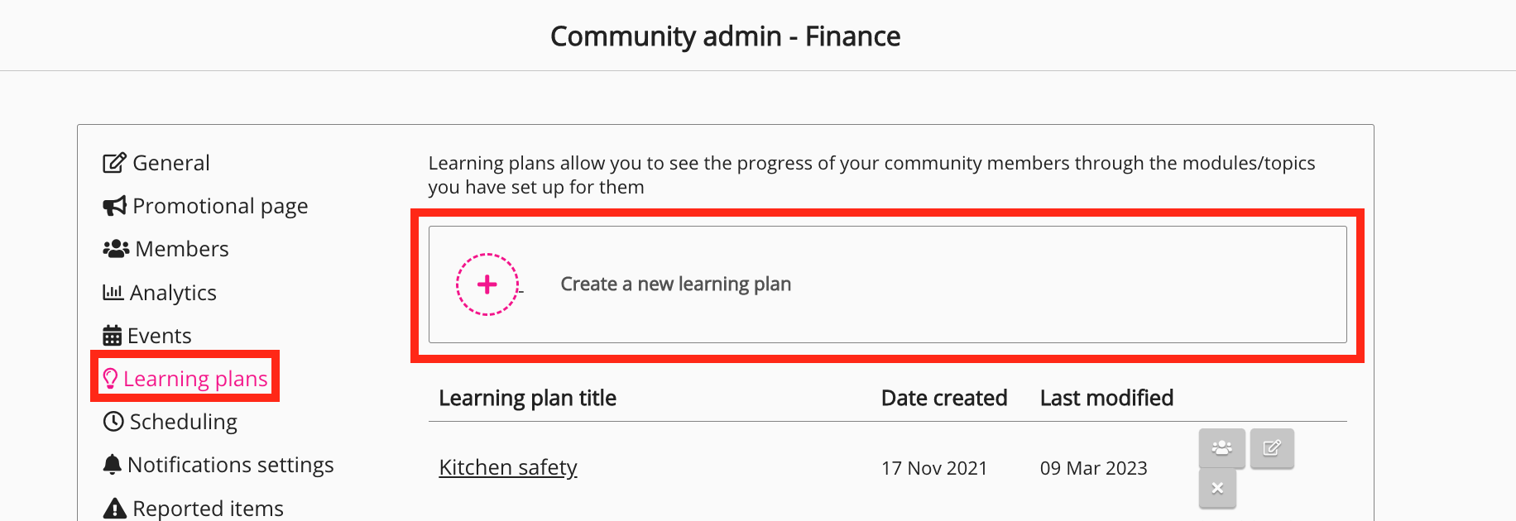
Task: Open members for the Kitchen safety plan
Action: coord(1221,448)
